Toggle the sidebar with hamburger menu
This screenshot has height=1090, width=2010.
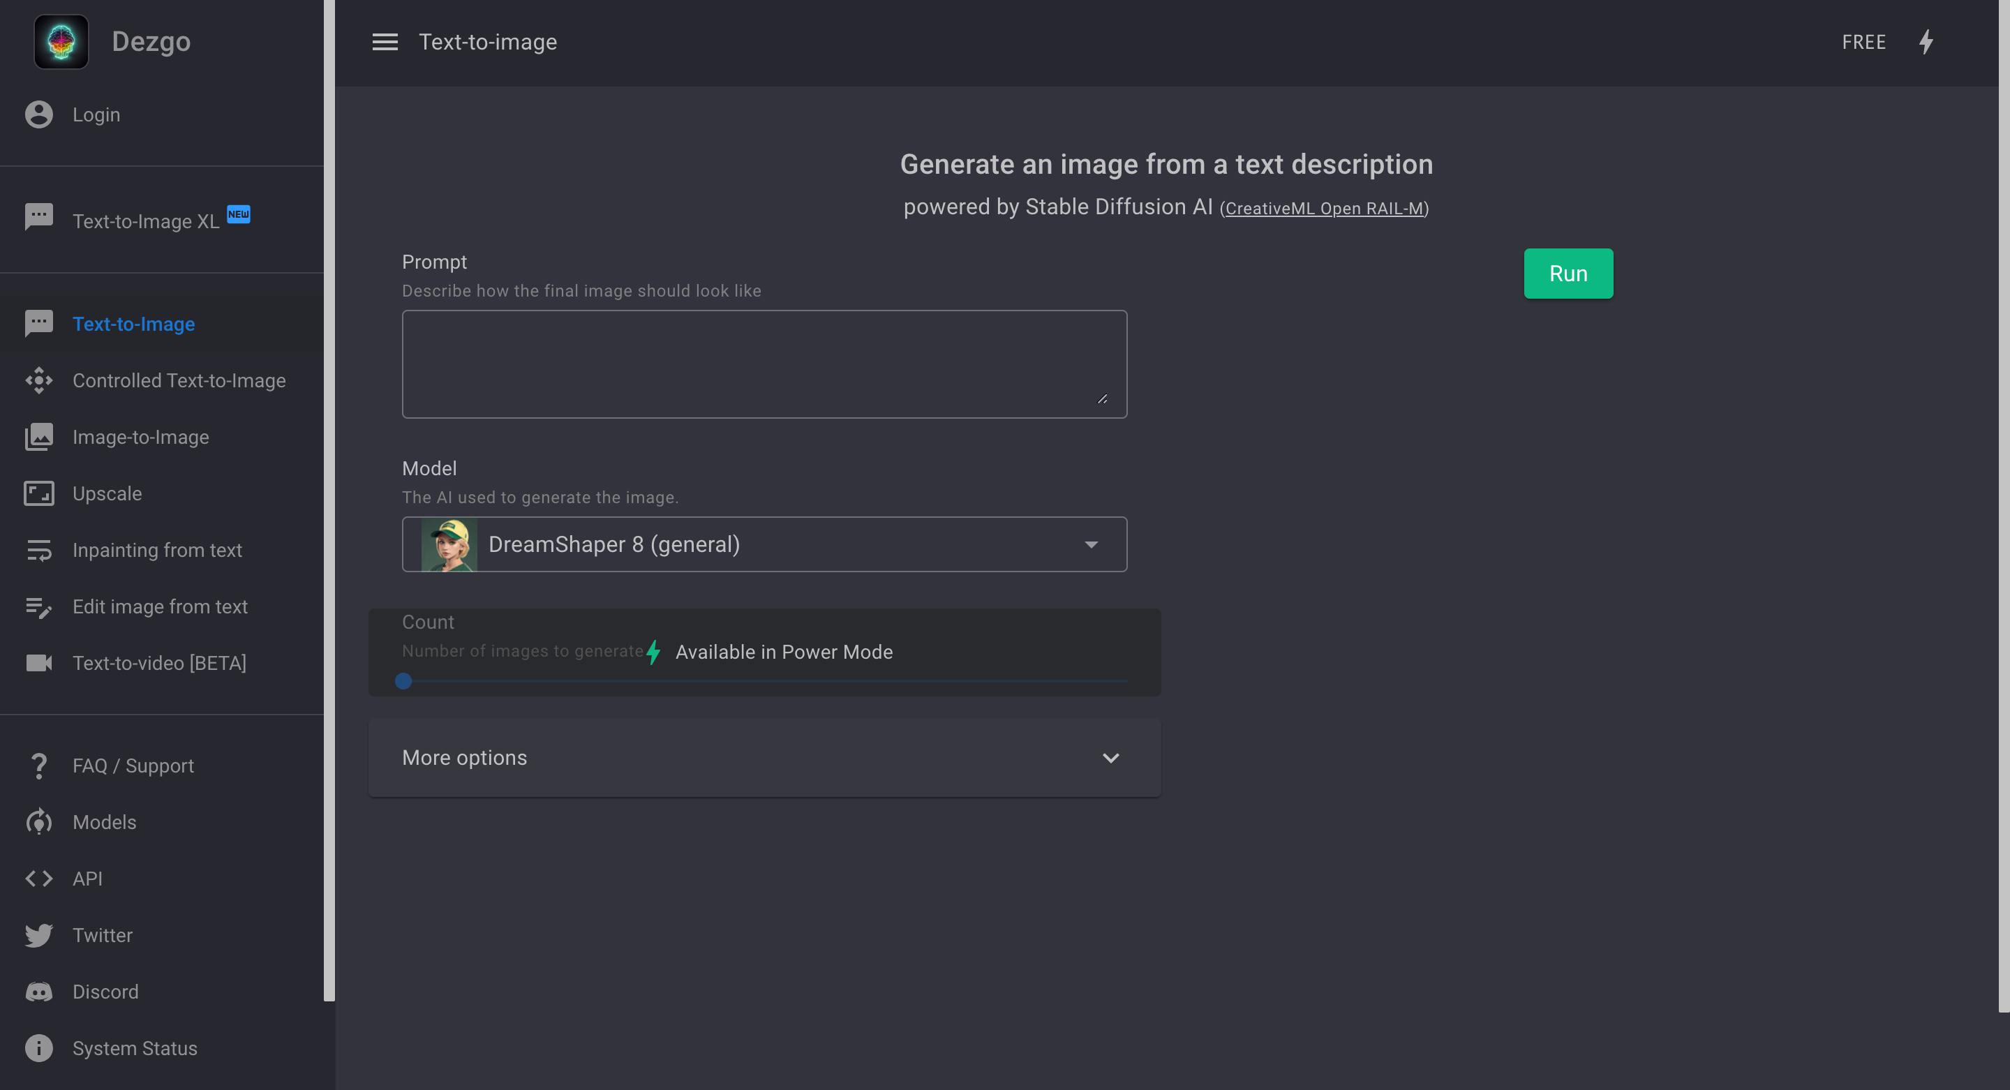(x=385, y=41)
